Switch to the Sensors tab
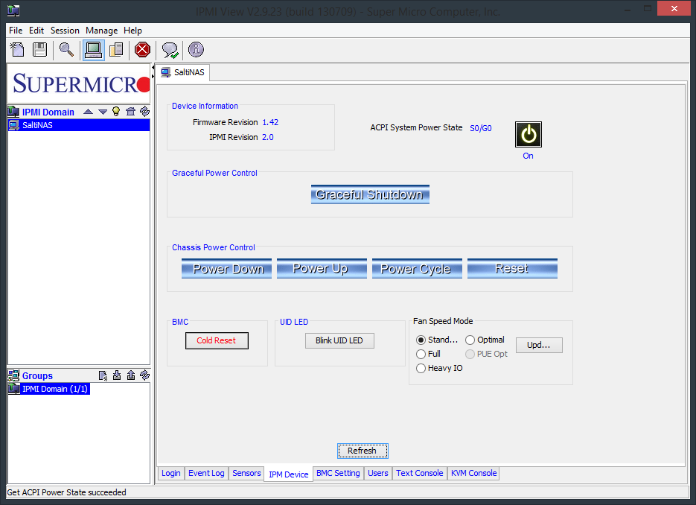 click(246, 474)
